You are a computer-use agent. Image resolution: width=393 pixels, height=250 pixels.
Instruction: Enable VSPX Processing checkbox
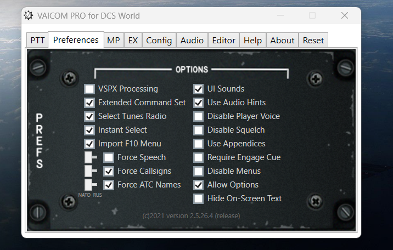click(89, 89)
